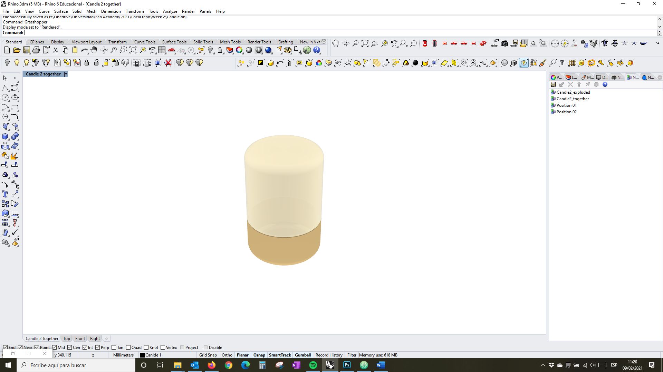
Task: Switch to the Mesh Tools toolbar tab
Action: 230,42
